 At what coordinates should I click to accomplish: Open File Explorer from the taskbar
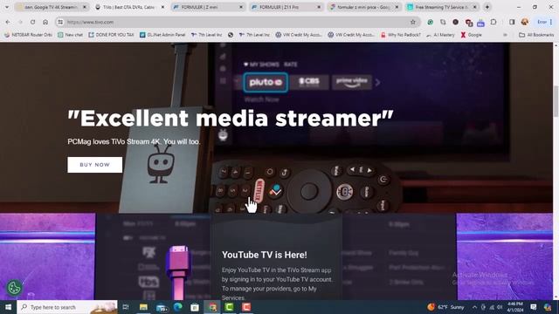point(143,307)
